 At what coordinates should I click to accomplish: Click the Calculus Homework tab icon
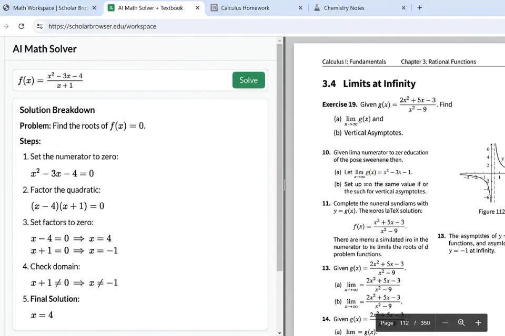(x=215, y=8)
